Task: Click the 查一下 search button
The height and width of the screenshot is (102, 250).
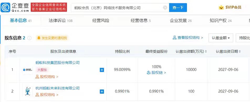Action: click(x=178, y=8)
